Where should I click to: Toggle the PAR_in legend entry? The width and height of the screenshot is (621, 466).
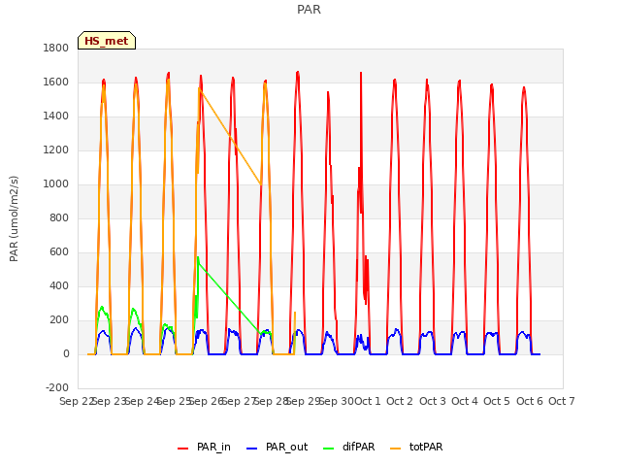[204, 447]
